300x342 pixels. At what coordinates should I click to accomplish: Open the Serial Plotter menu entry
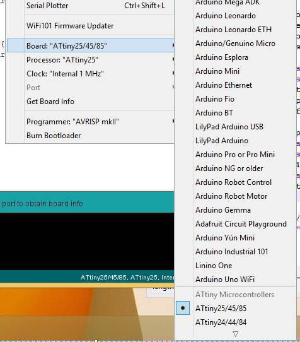click(90, 6)
